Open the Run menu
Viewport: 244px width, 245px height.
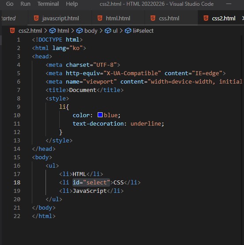tap(25, 4)
